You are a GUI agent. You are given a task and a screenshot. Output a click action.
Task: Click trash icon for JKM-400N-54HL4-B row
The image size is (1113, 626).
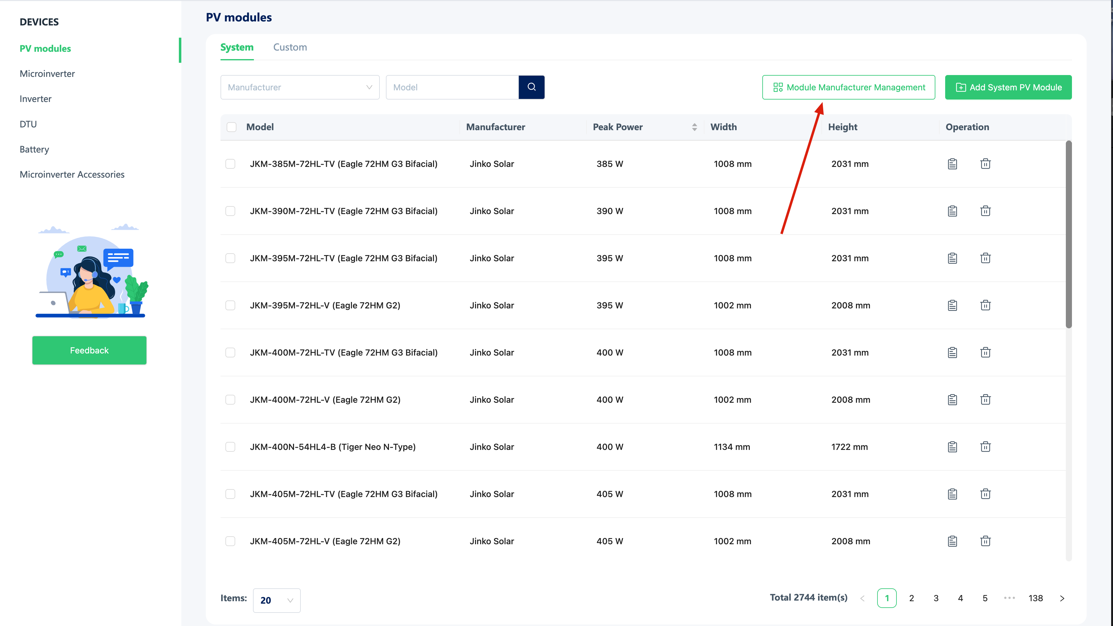tap(986, 447)
